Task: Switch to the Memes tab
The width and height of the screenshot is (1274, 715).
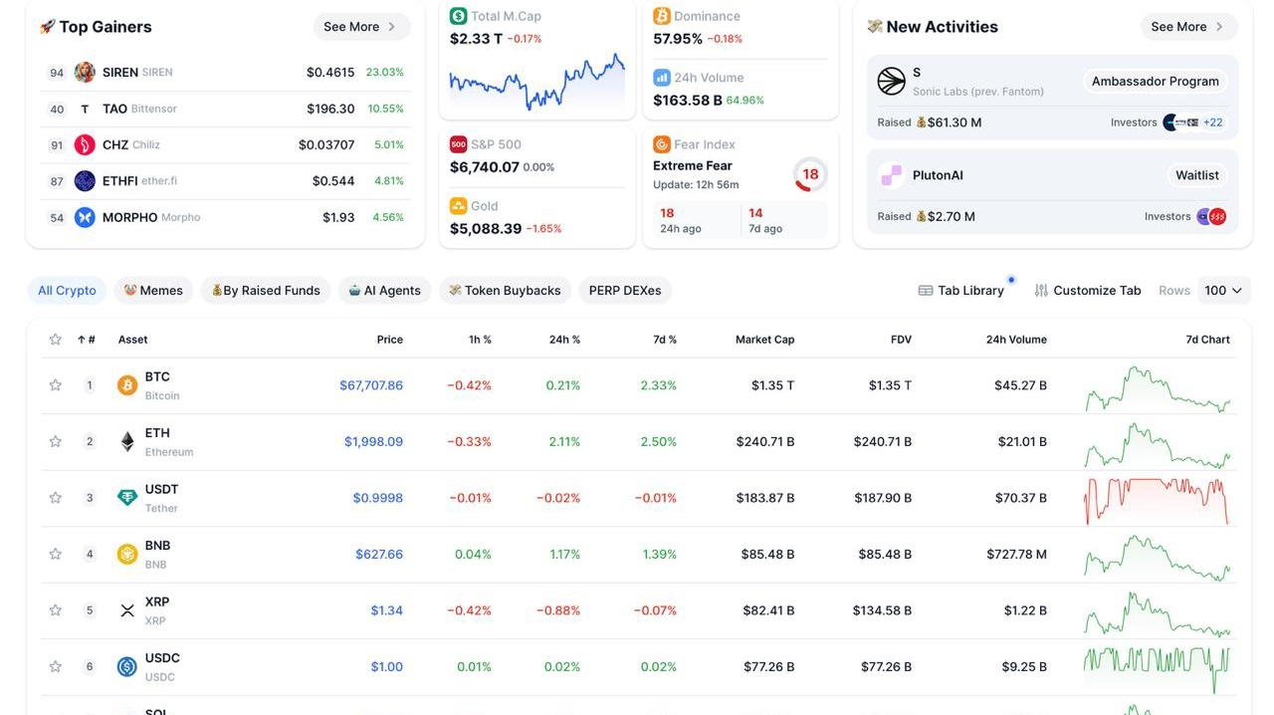Action: tap(153, 291)
